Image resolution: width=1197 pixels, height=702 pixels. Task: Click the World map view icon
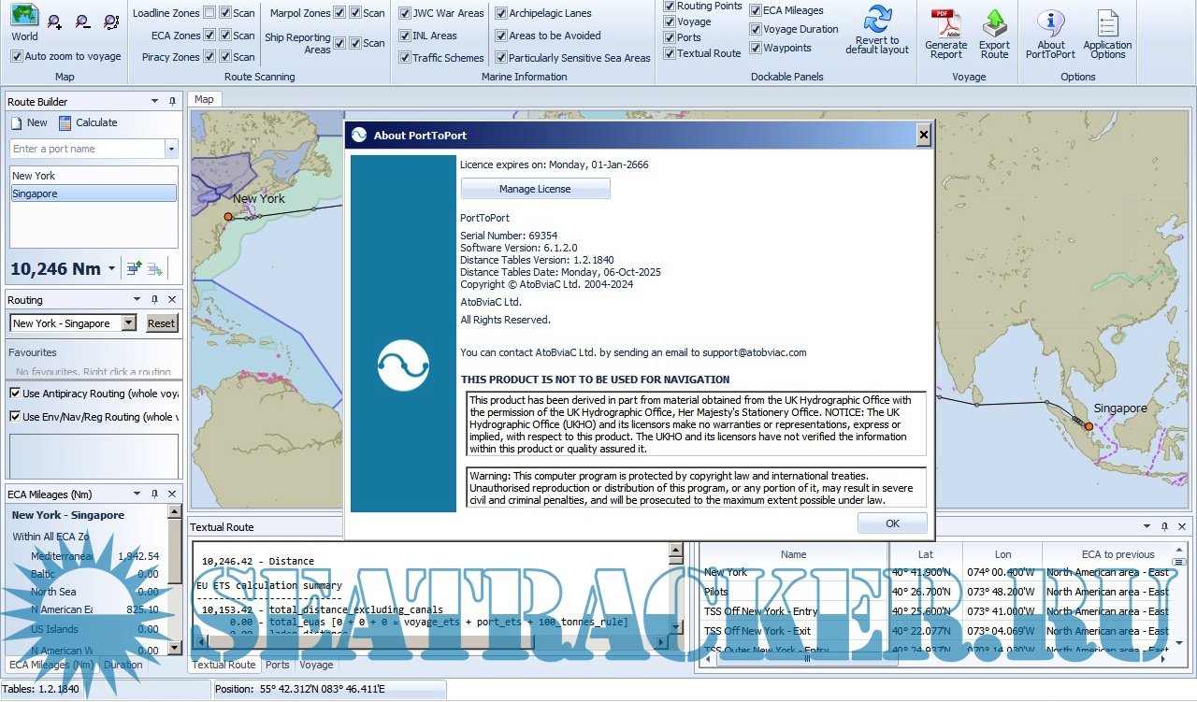(x=24, y=17)
